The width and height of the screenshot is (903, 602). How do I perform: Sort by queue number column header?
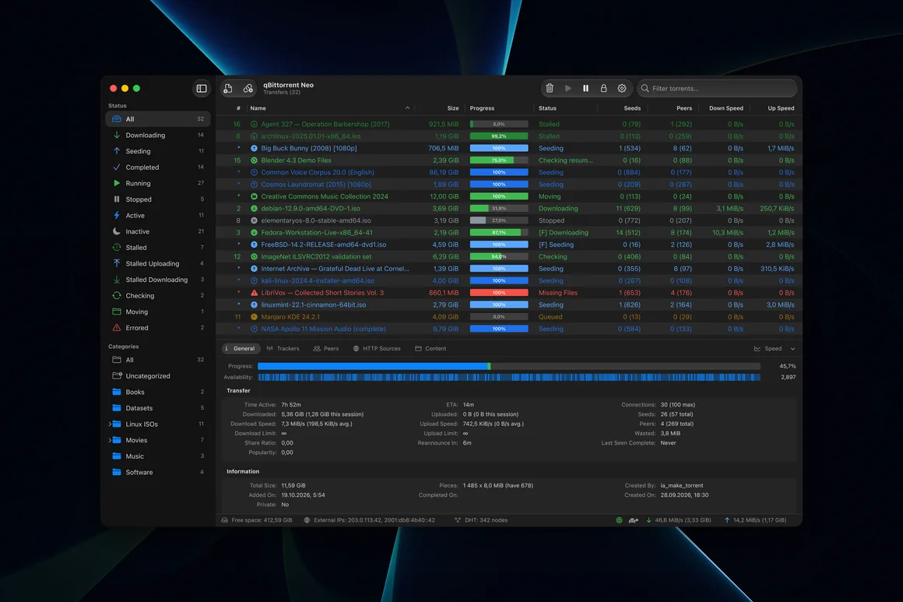[x=238, y=108]
